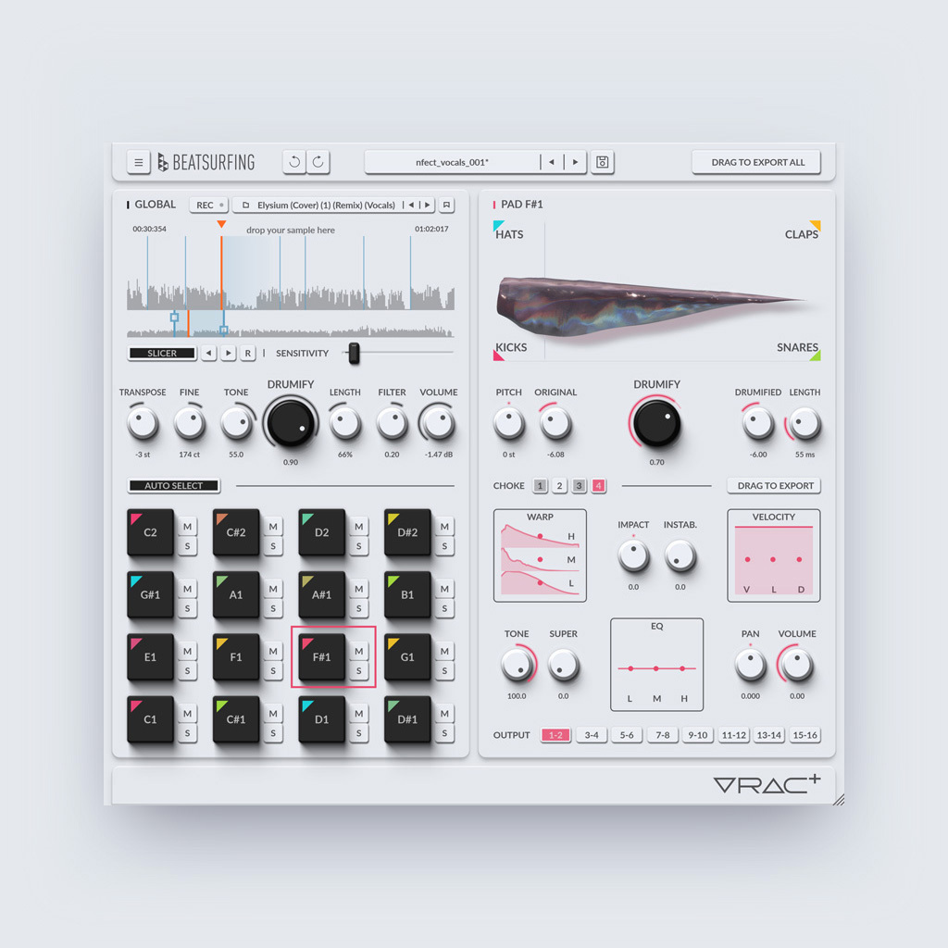Select the A1 pad
The image size is (948, 948).
click(236, 594)
